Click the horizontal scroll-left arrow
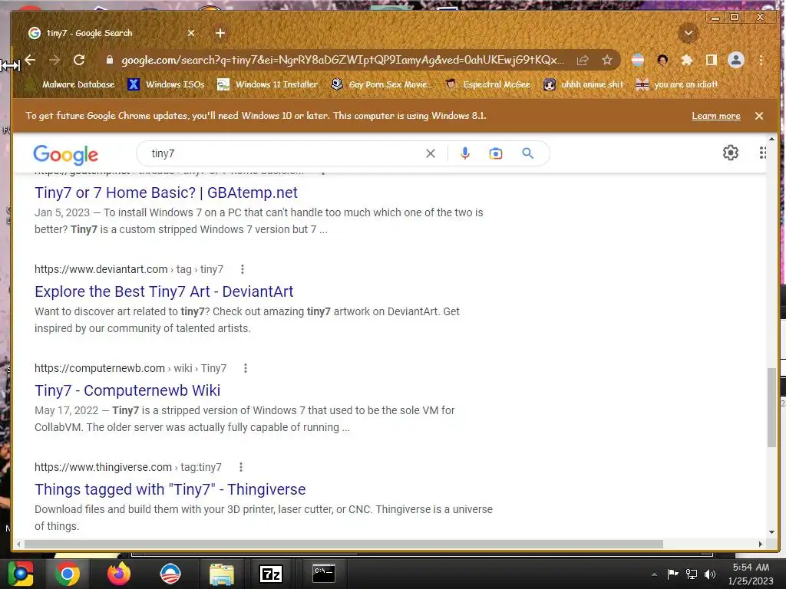Viewport: 786px width, 589px height. coord(18,544)
